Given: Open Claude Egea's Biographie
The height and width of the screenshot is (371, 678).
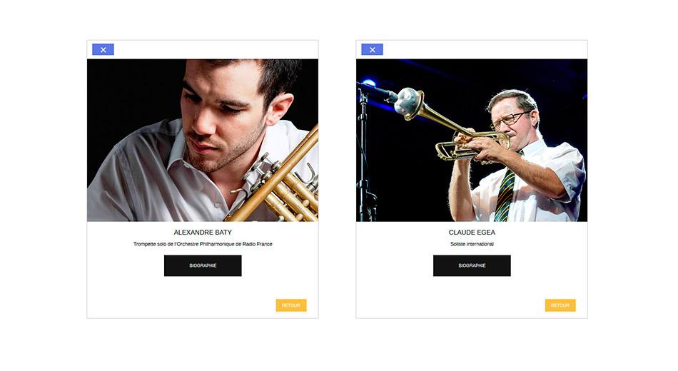Looking at the screenshot, I should coord(472,265).
